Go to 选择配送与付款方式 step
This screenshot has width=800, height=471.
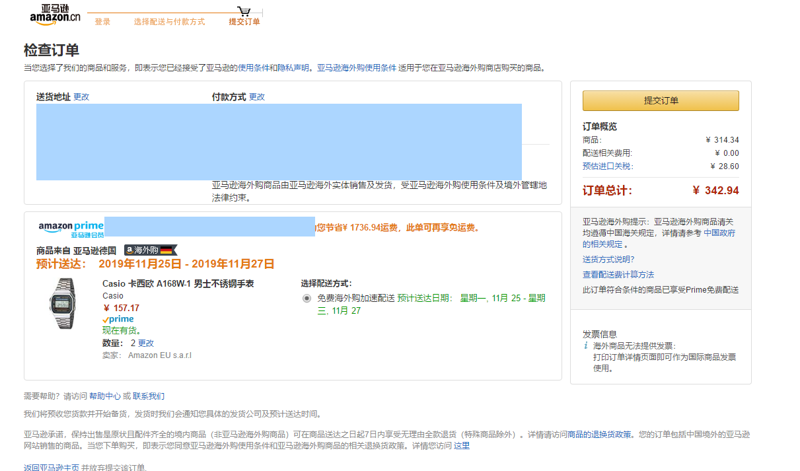169,22
